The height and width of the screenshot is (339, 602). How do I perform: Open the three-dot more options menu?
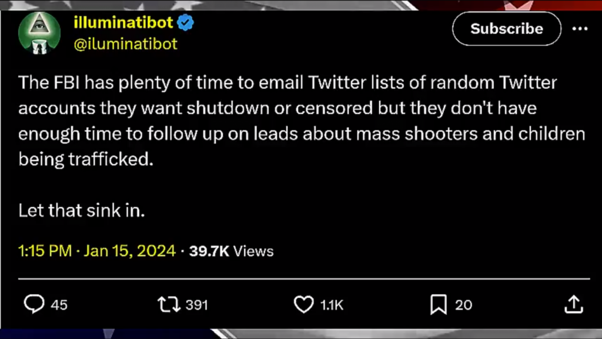tap(580, 28)
